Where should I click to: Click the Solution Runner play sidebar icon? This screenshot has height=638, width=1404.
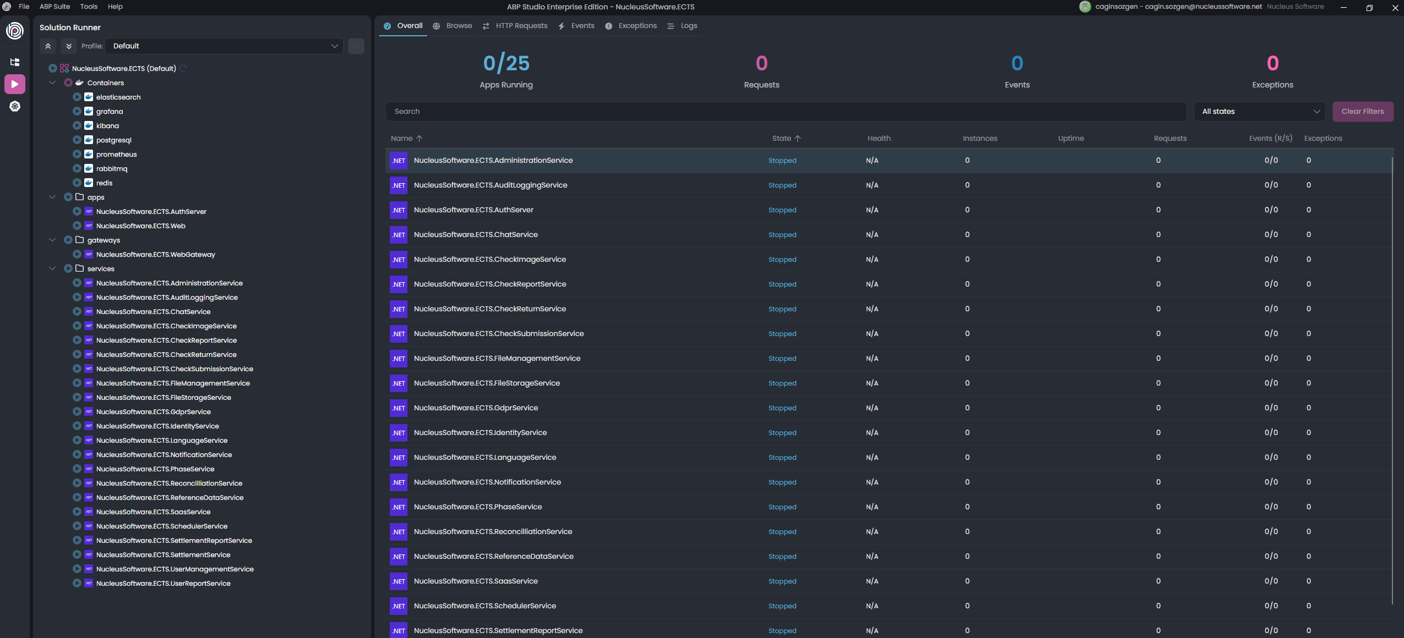(15, 84)
